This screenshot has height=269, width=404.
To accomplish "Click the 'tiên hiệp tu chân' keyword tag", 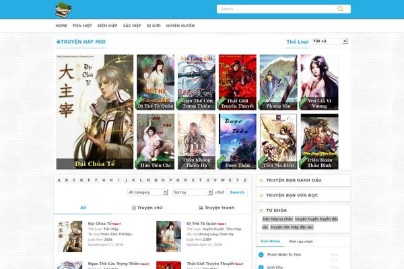I will point(277,219).
